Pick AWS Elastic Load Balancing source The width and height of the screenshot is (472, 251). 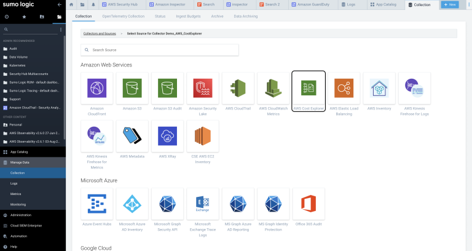tap(344, 88)
